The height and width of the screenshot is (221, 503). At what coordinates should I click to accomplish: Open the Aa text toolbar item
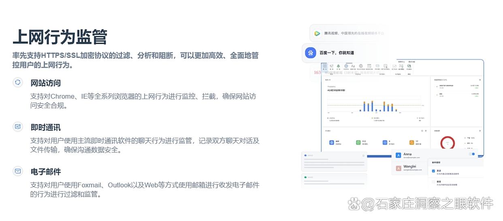coord(353,66)
